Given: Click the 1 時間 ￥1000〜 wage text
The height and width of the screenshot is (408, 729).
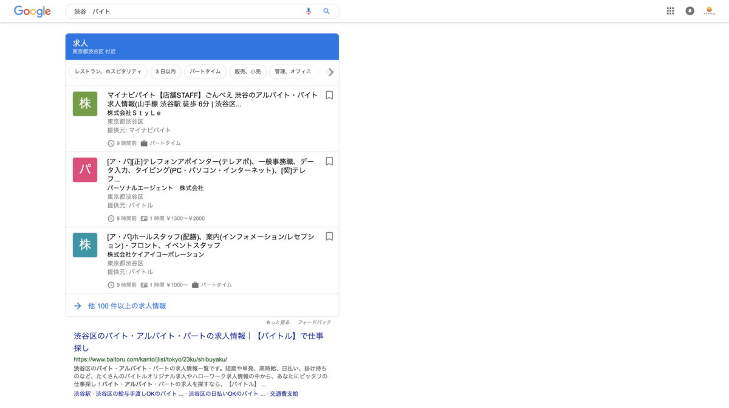Looking at the screenshot, I should pyautogui.click(x=169, y=285).
